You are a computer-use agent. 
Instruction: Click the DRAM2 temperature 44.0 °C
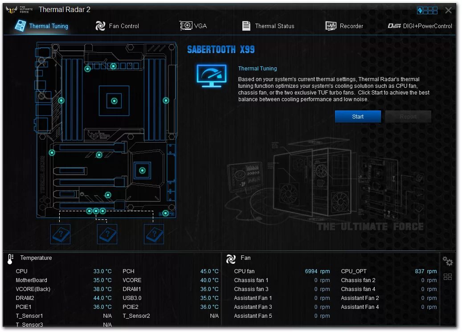coord(102,298)
